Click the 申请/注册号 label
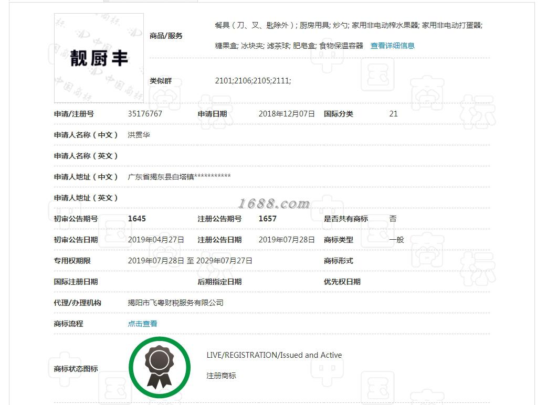The width and height of the screenshot is (547, 405). (73, 114)
